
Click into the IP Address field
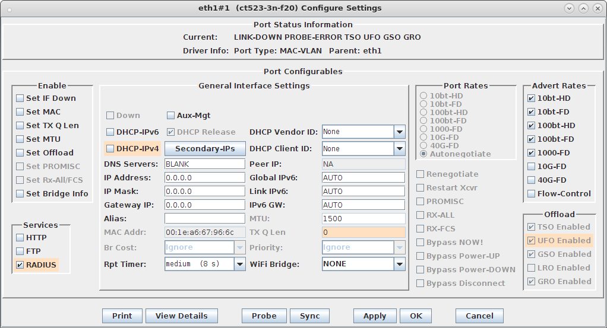[x=205, y=178]
